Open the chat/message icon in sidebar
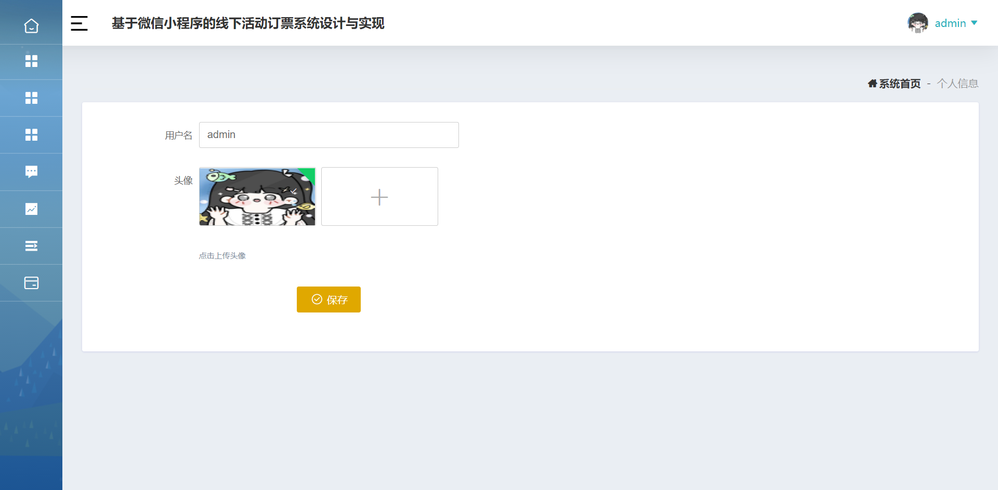The width and height of the screenshot is (998, 490). pyautogui.click(x=31, y=171)
